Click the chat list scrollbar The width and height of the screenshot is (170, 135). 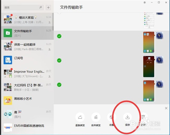pos(53,22)
